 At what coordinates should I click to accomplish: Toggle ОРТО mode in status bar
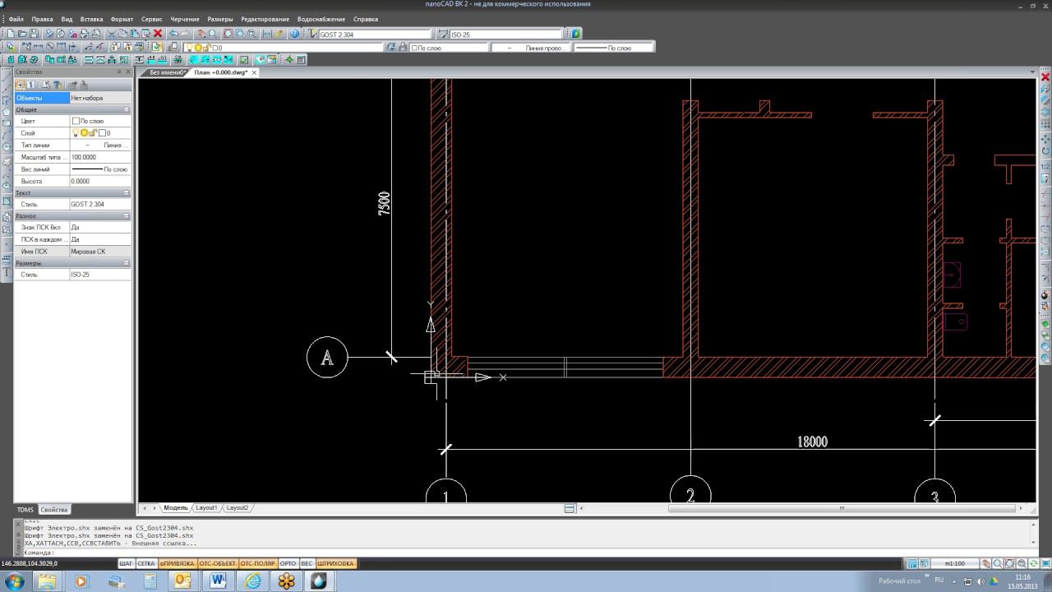(x=288, y=563)
